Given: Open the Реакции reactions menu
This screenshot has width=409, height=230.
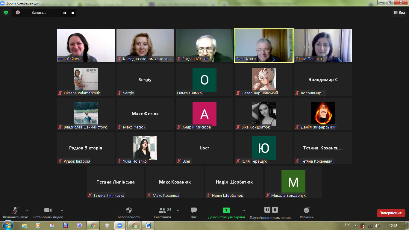Looking at the screenshot, I should click(307, 210).
